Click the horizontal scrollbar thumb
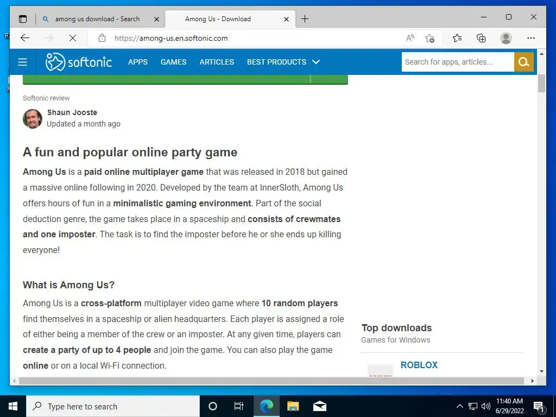Screen dimensions: 556x417 point(271,381)
